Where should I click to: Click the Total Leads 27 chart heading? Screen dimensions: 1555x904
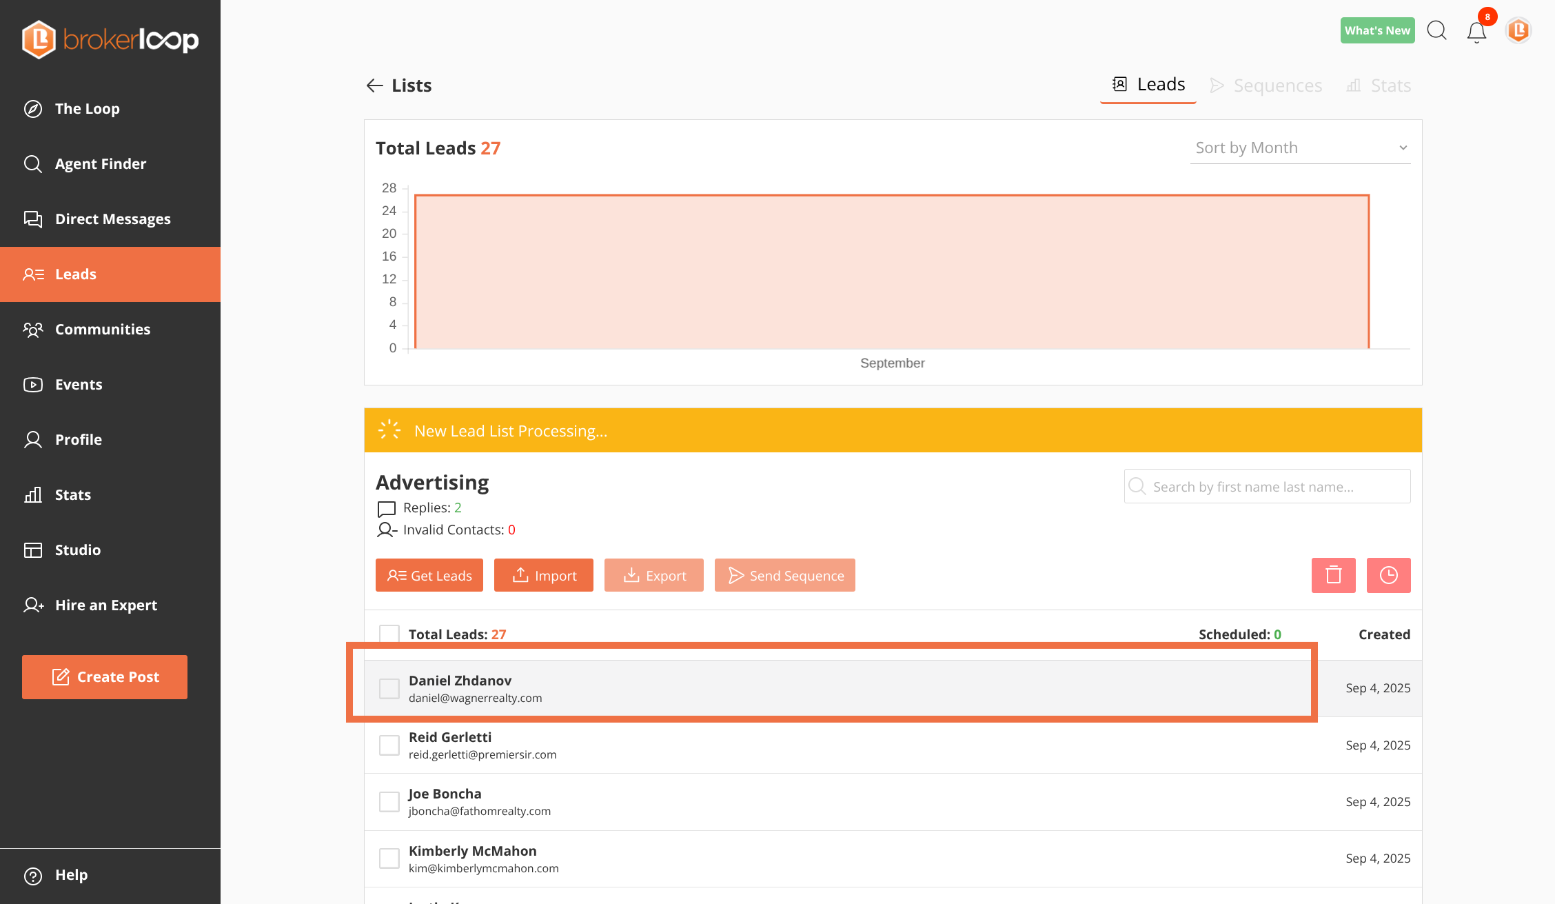(x=438, y=148)
